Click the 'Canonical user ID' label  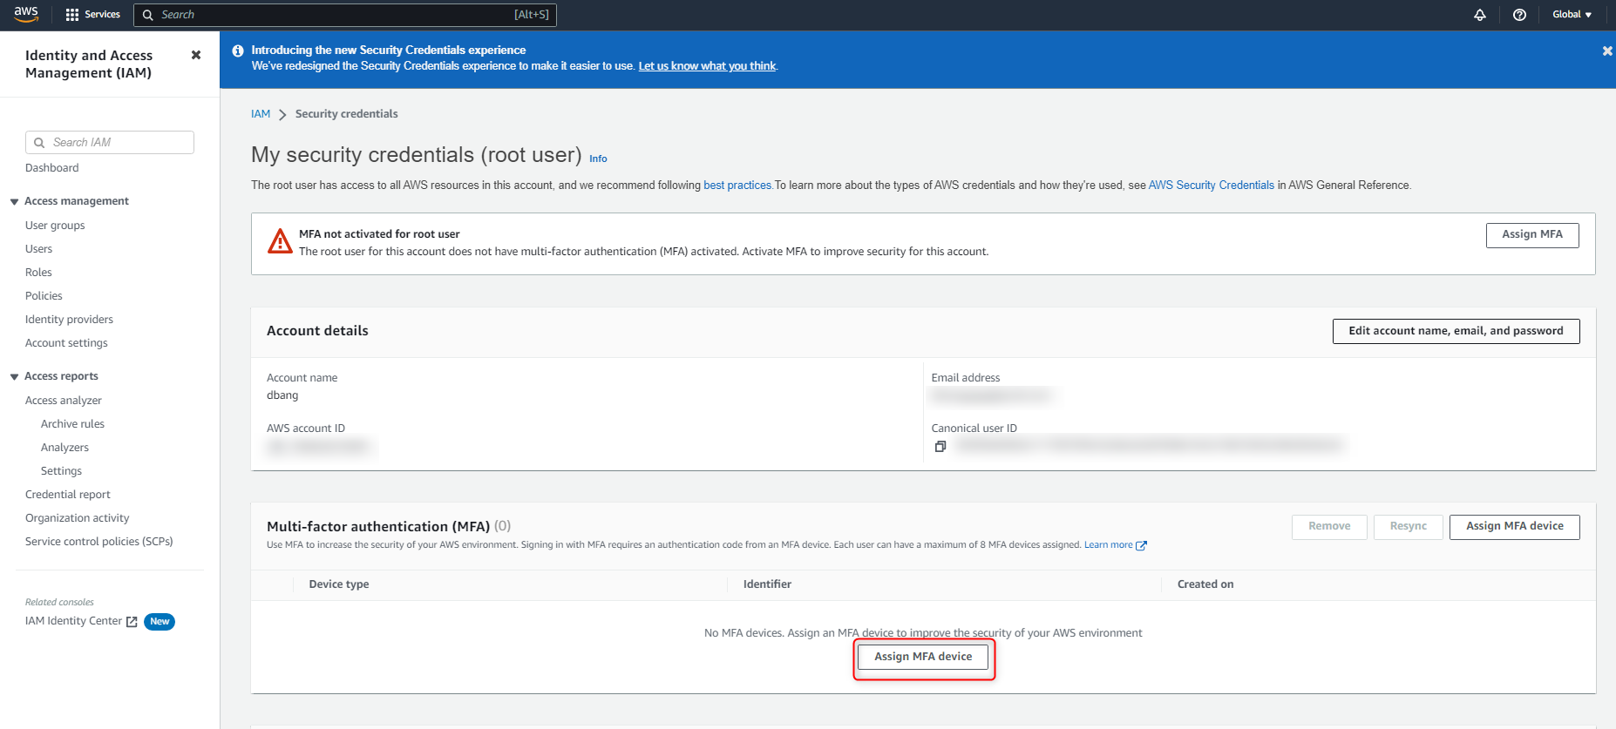(x=974, y=429)
